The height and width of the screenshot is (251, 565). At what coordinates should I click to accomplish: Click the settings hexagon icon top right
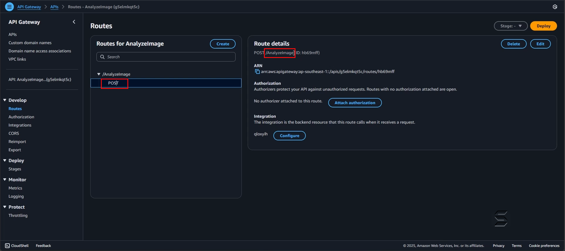pos(555,7)
